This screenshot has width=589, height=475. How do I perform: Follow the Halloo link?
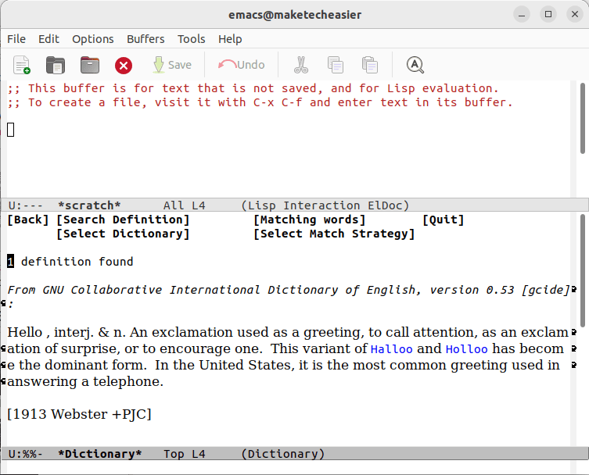point(391,349)
